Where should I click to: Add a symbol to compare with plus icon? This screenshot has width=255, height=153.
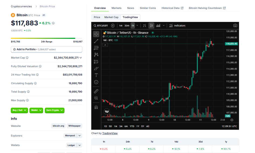click(x=113, y=26)
